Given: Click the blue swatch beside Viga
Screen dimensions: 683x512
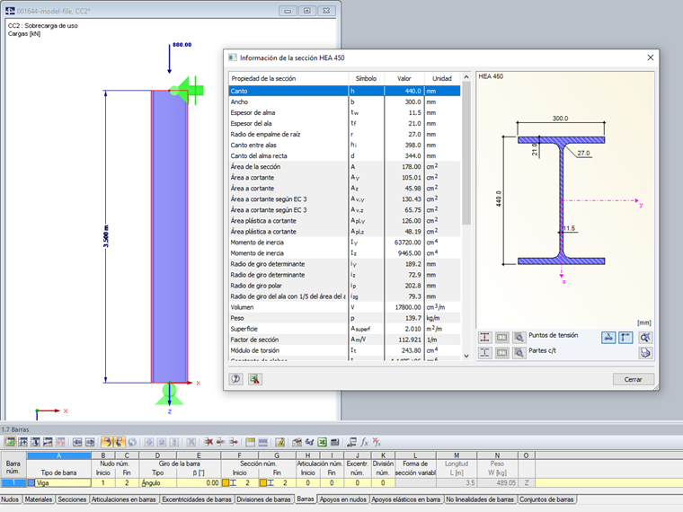Looking at the screenshot, I should coord(31,483).
